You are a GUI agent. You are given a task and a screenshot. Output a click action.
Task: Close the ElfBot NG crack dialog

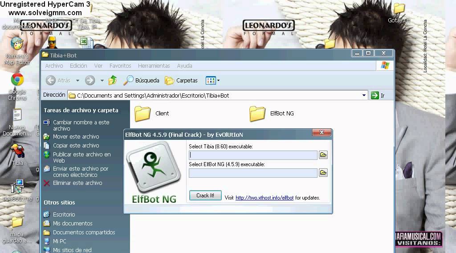[322, 132]
